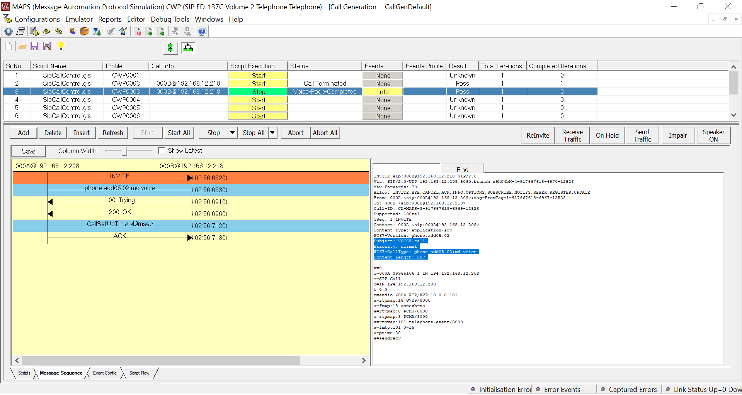Click the table scrollbar down arrow
Viewport: 742px width, 395px height.
pos(733,115)
